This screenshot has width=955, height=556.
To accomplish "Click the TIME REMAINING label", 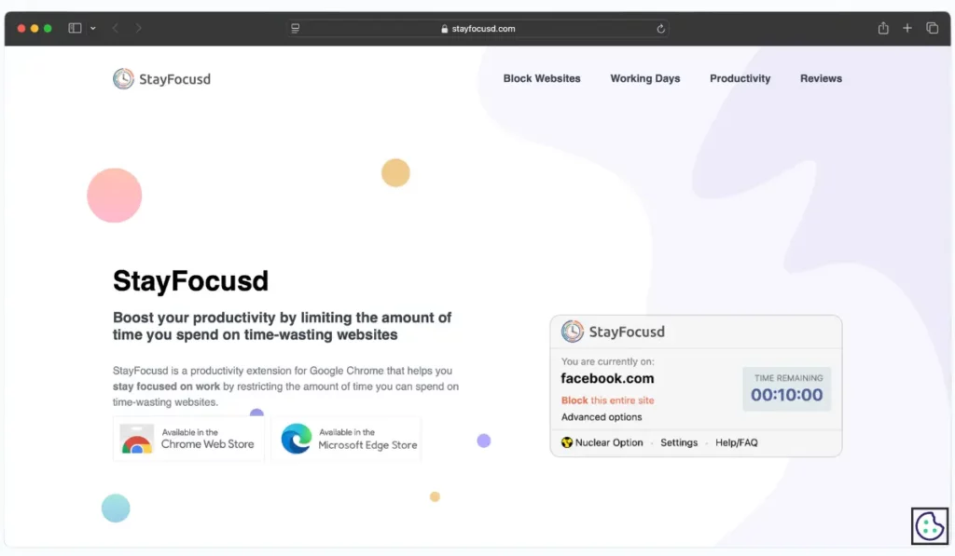I will (788, 378).
